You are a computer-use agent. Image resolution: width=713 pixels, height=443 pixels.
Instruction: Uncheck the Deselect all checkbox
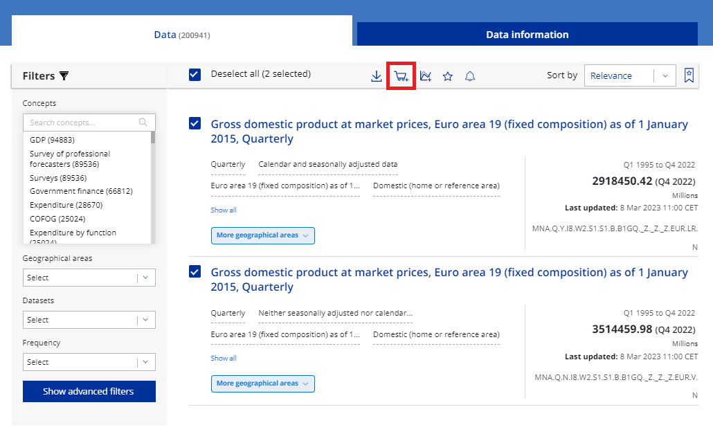tap(195, 75)
